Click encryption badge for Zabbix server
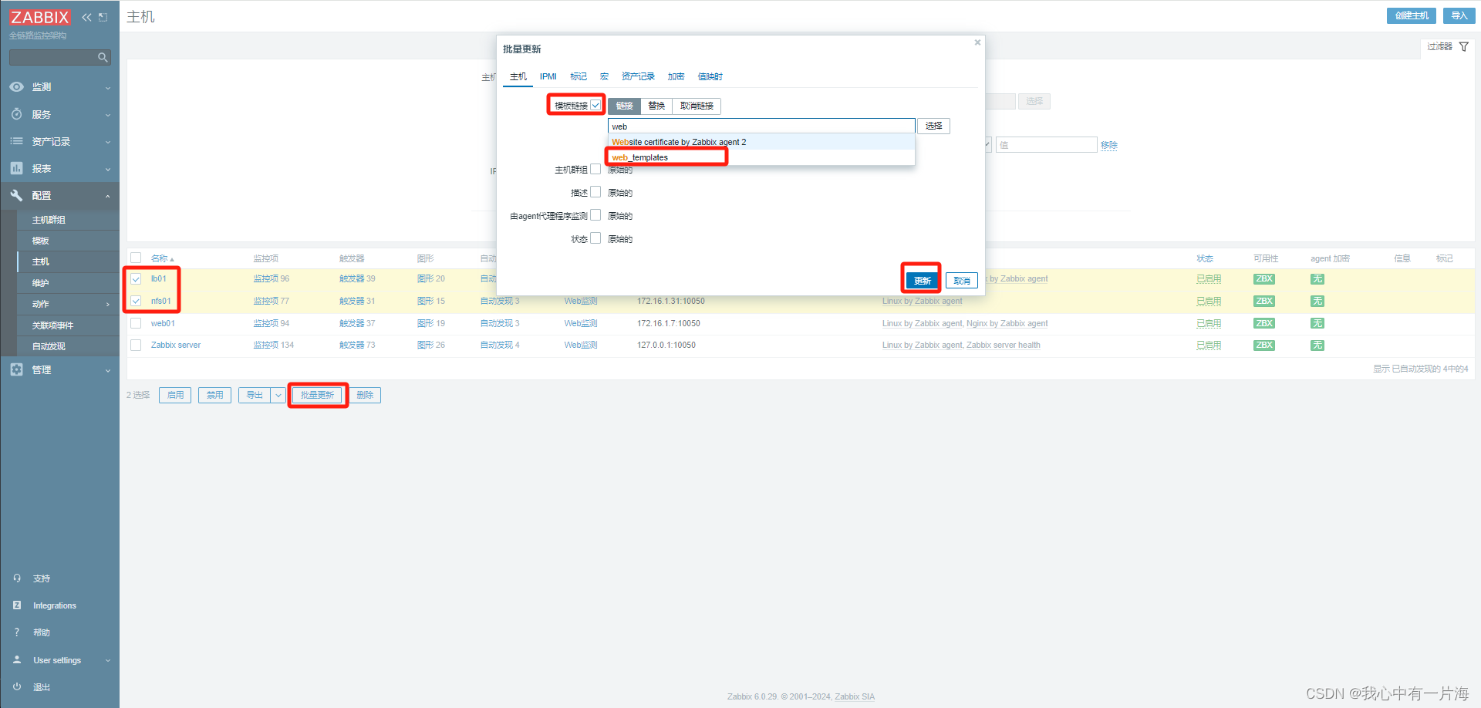The height and width of the screenshot is (708, 1481). click(1317, 345)
